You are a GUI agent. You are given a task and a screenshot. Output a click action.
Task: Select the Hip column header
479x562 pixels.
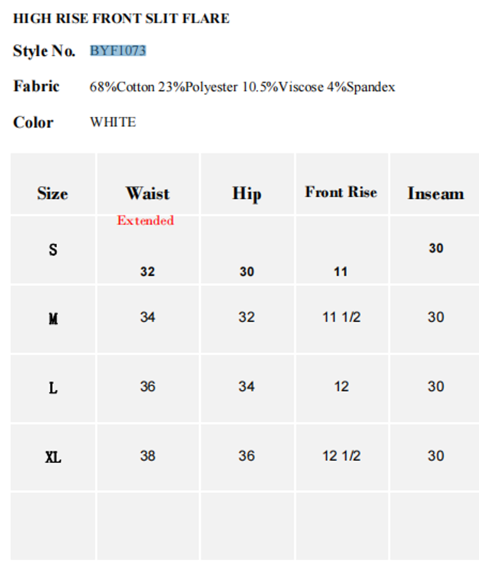coord(246,194)
